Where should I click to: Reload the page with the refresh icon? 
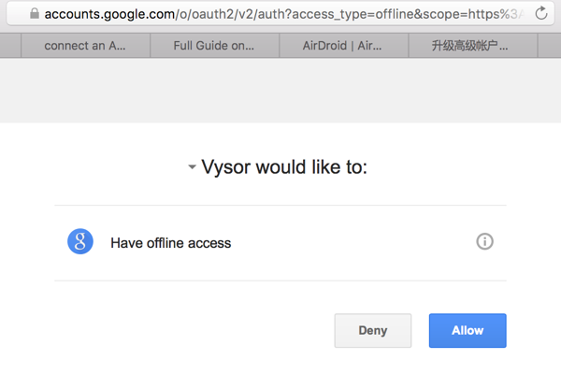(x=540, y=15)
